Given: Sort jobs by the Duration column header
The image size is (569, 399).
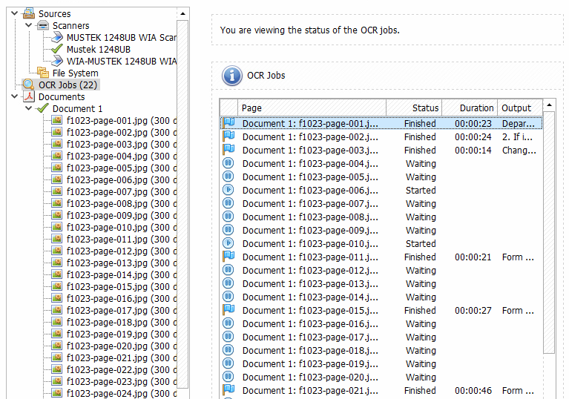Looking at the screenshot, I should (x=469, y=108).
